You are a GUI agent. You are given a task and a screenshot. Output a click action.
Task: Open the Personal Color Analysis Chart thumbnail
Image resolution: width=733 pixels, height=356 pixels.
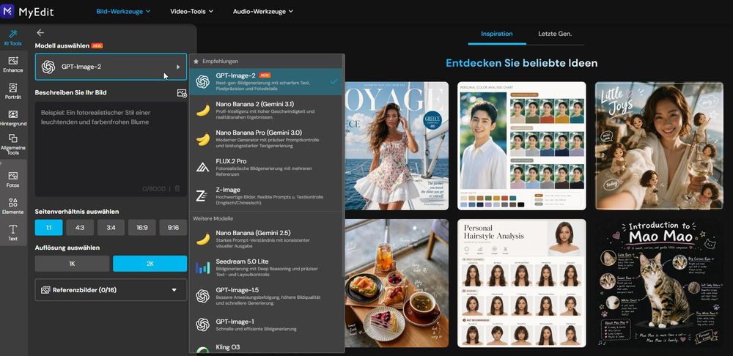coord(522,146)
